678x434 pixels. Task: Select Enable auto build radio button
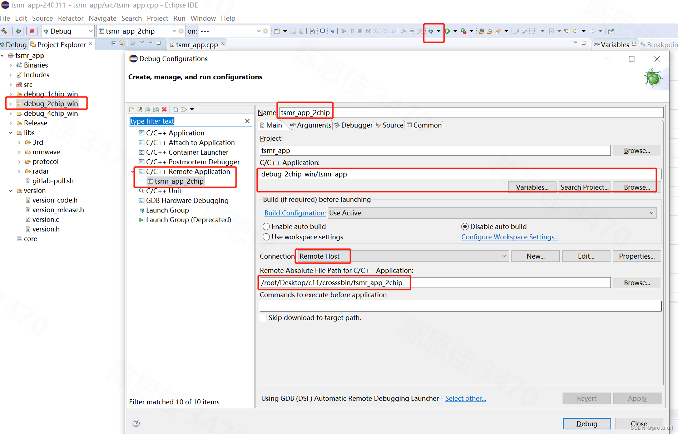266,226
